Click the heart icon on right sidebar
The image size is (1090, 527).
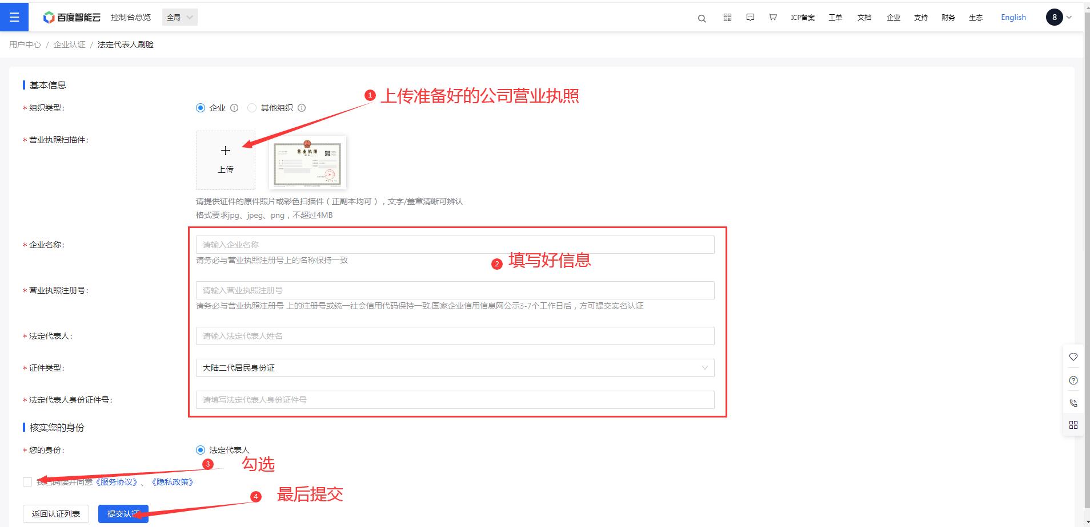(x=1073, y=357)
